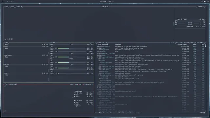Image resolution: width=210 pixels, height=118 pixels.
Task: Select the Hyprland process row
Action: pos(151,50)
